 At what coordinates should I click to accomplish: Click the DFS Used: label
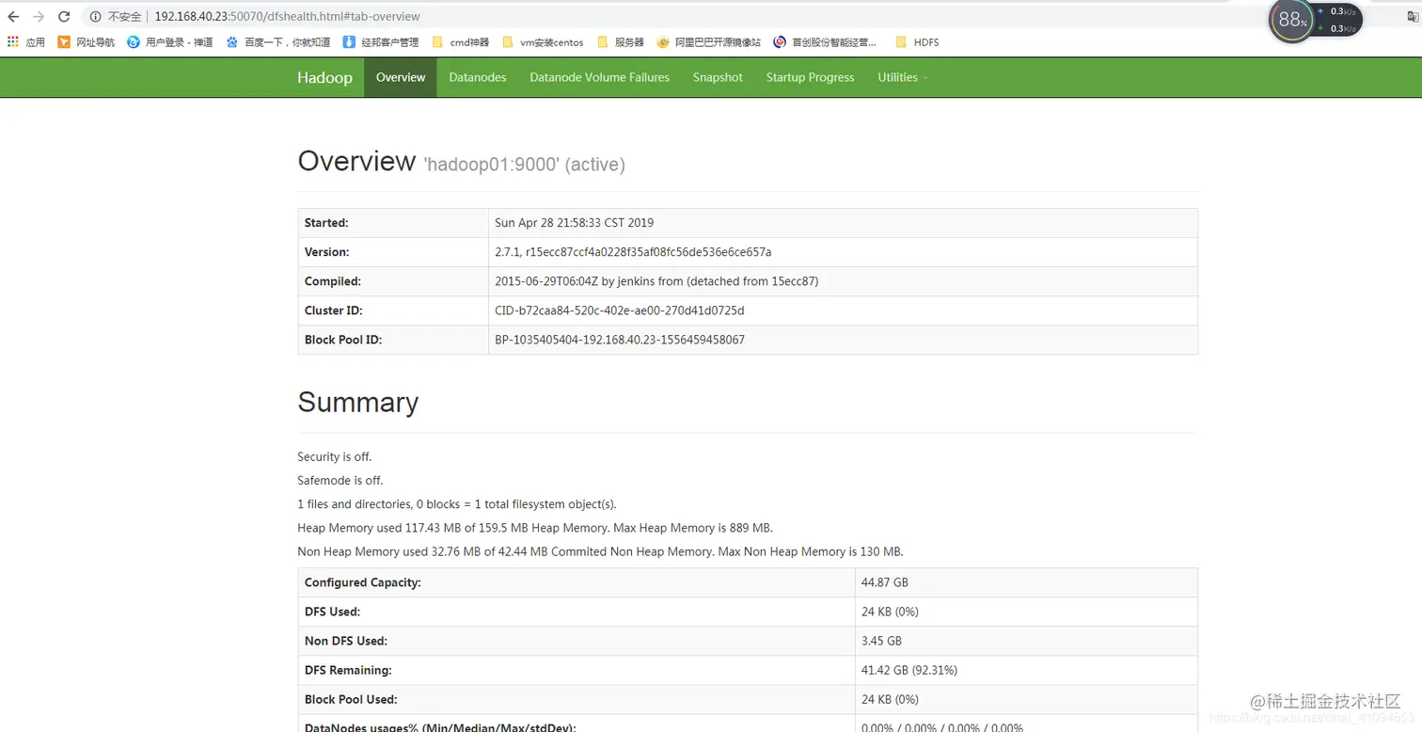click(x=333, y=612)
